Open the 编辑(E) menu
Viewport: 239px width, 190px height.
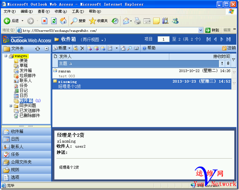pyautogui.click(x=27, y=11)
